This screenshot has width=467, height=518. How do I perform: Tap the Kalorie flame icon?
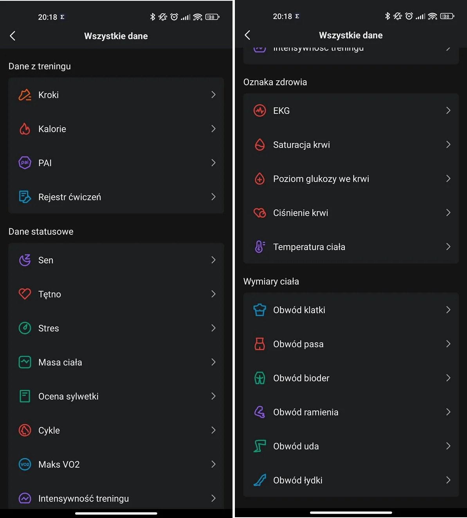point(25,129)
